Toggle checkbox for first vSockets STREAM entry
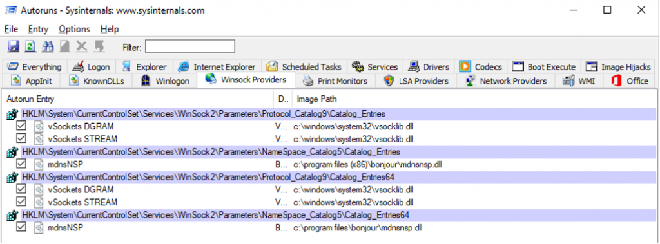 21,138
